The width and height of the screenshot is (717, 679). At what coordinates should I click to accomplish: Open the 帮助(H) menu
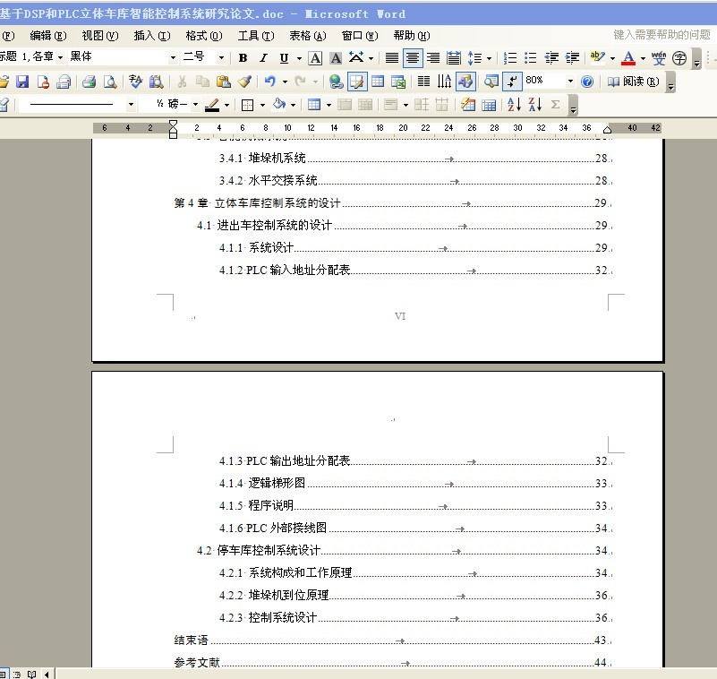point(412,36)
